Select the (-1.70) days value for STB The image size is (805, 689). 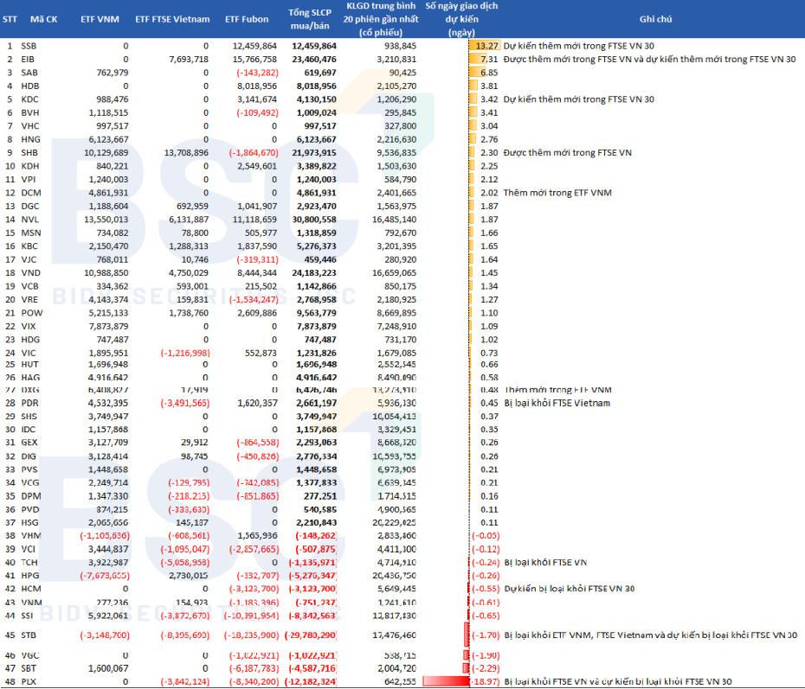[486, 635]
